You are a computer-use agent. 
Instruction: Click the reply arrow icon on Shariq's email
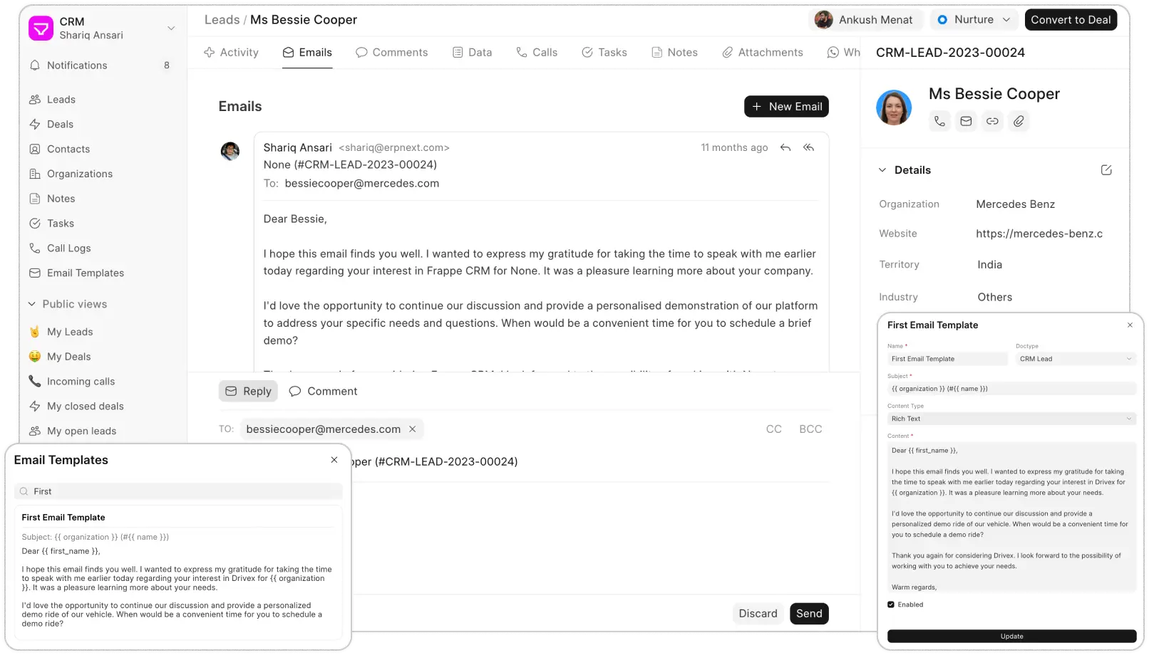pyautogui.click(x=785, y=148)
